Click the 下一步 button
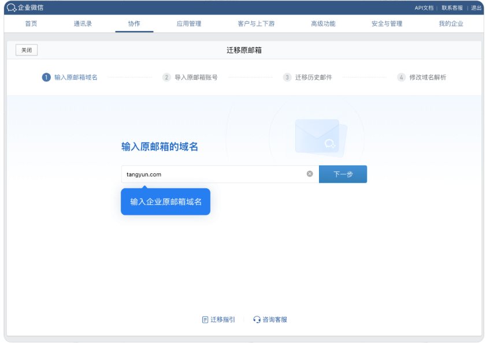 pos(343,174)
